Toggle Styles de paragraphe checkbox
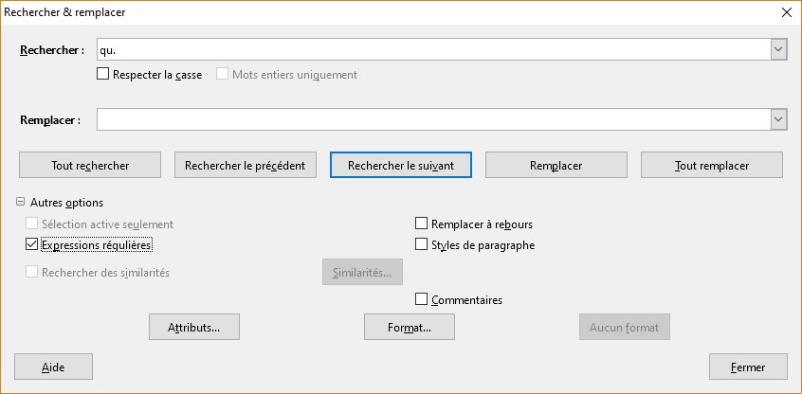Screen dimensions: 802x394 click(x=422, y=245)
